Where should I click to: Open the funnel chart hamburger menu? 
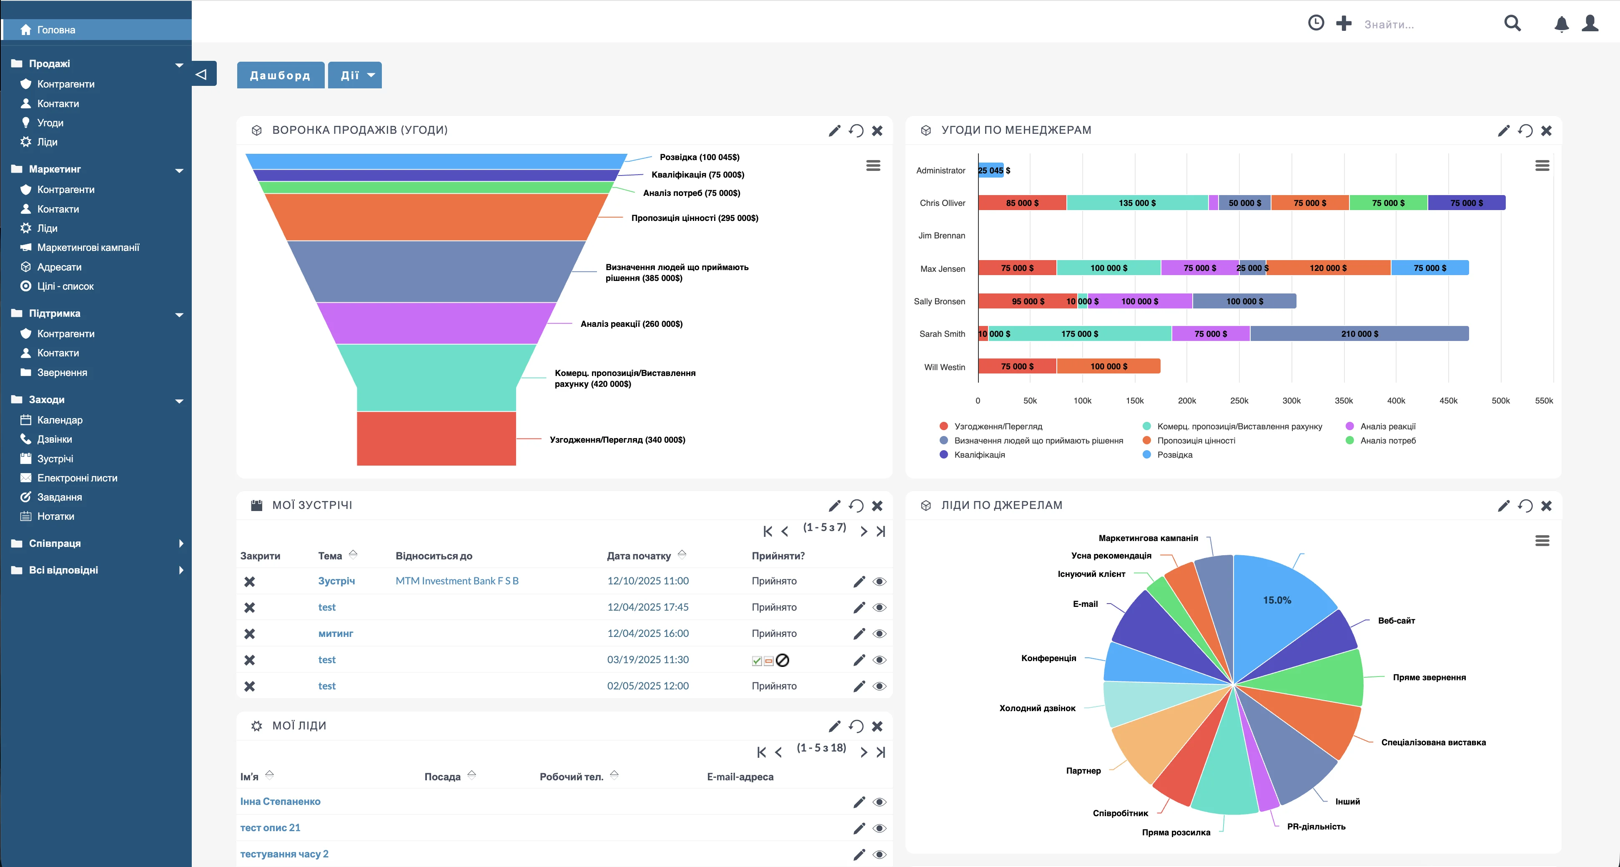(873, 165)
